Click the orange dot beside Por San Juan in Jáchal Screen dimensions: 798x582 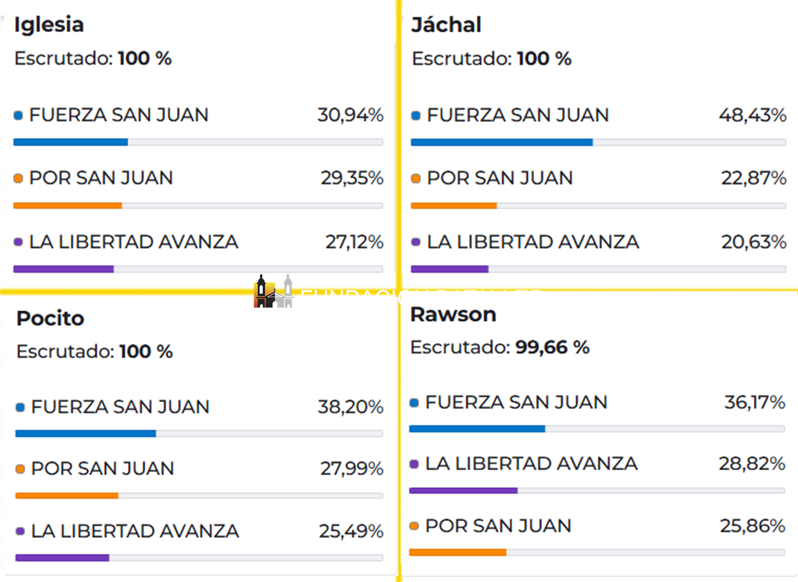416,179
